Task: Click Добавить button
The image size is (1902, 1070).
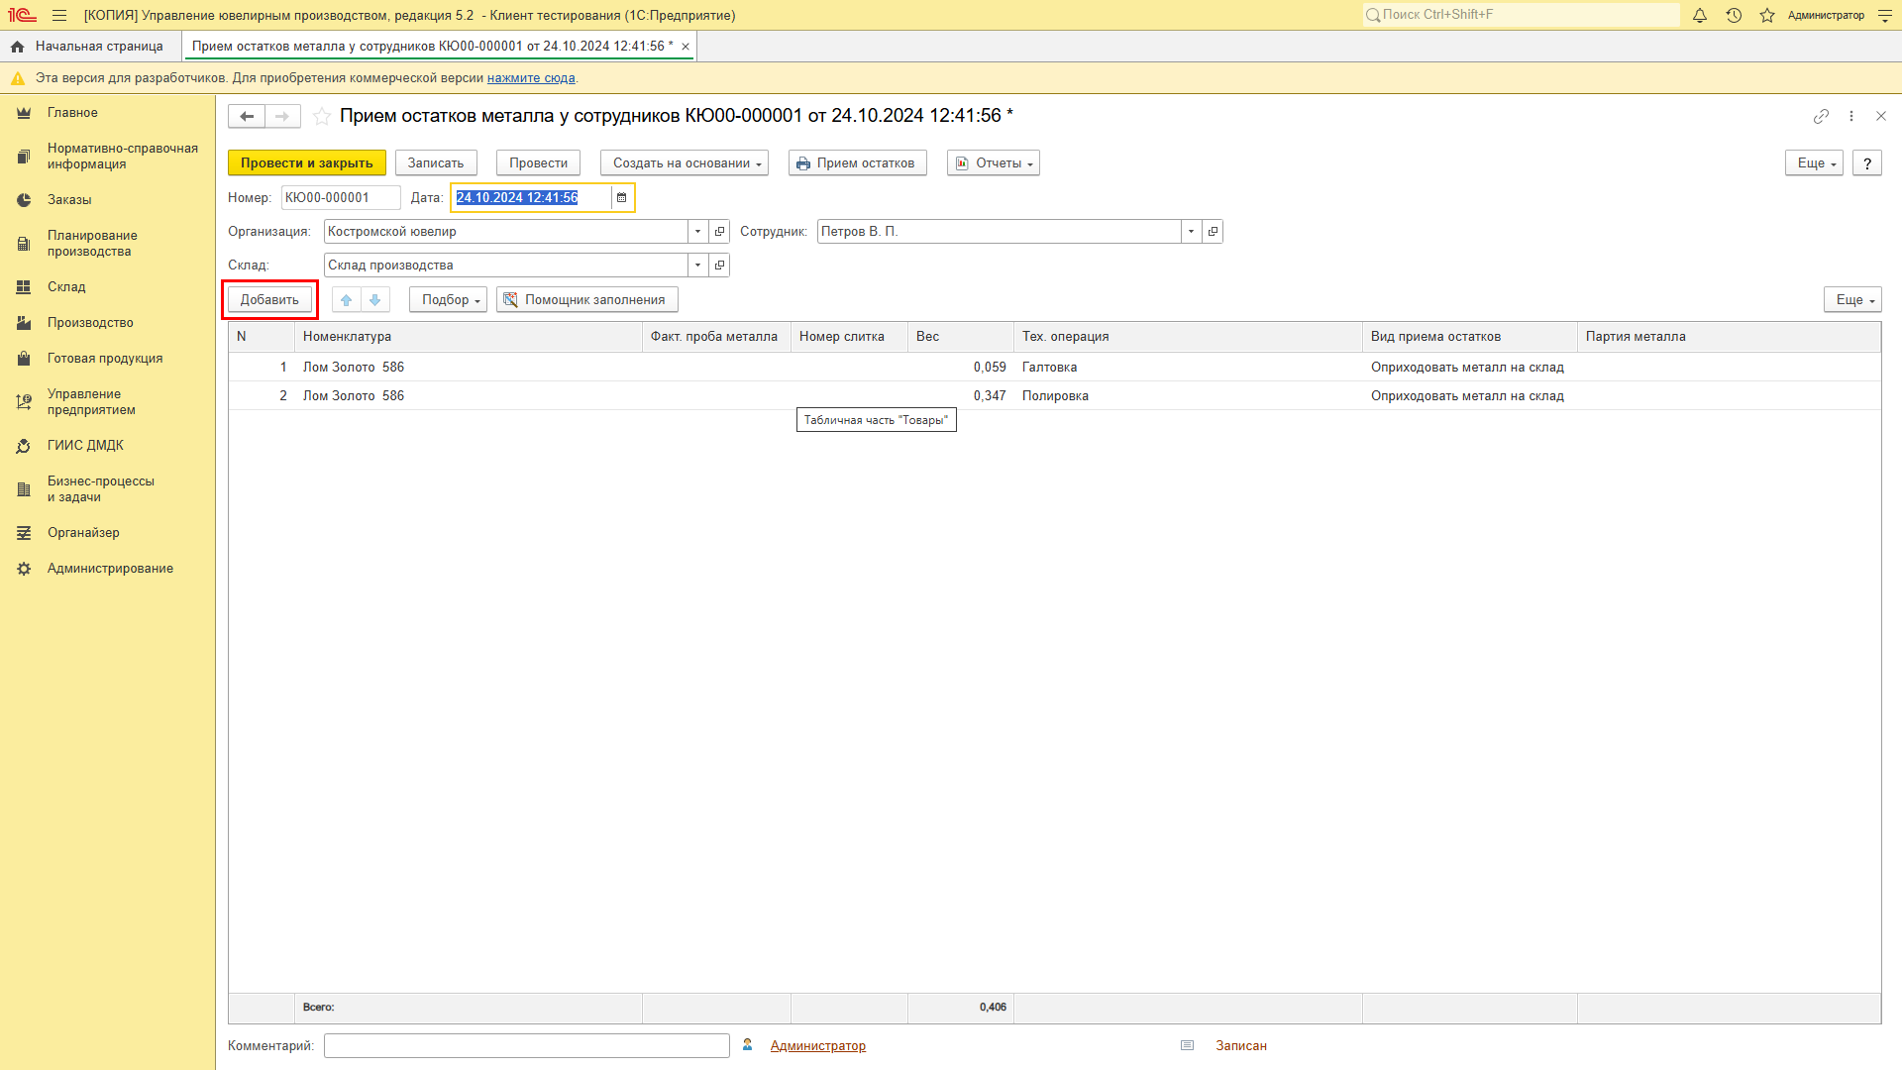Action: coord(269,300)
